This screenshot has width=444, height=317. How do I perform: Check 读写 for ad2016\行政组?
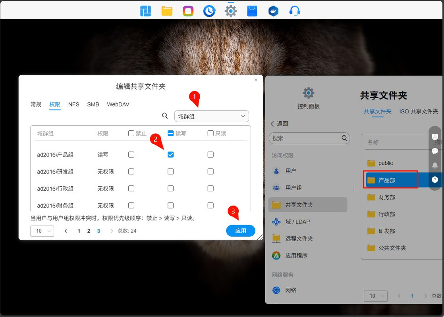tap(170, 189)
